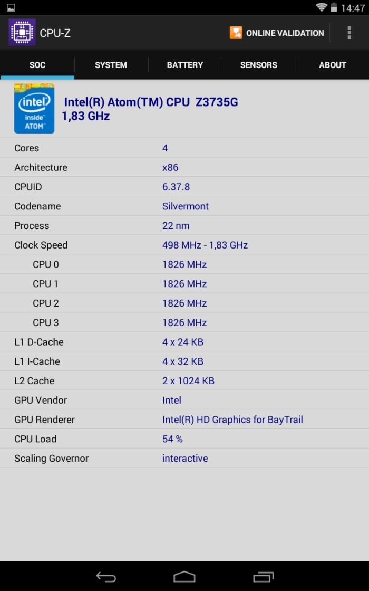The width and height of the screenshot is (369, 591).
Task: Tap the picture notification icon
Action: click(11, 7)
